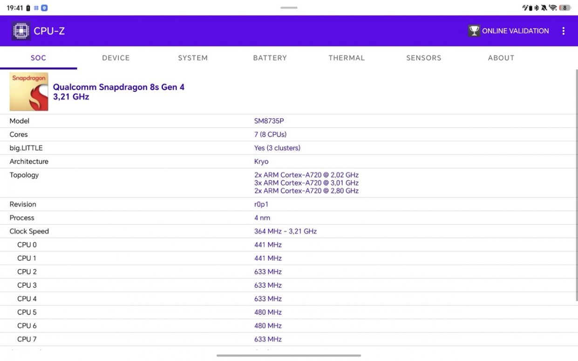
Task: Open the SYSTEM tab
Action: tap(193, 58)
